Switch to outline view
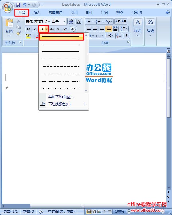The width and height of the screenshot is (172, 215). click(104, 212)
